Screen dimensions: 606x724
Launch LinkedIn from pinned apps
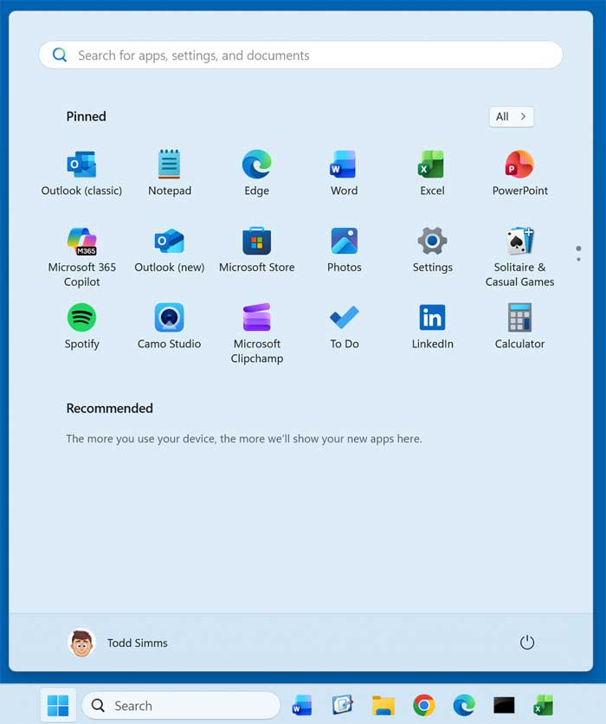pos(432,326)
